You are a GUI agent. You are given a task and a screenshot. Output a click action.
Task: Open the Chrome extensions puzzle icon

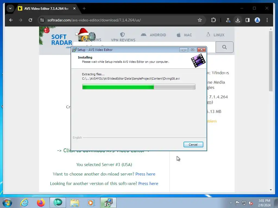coord(213,20)
